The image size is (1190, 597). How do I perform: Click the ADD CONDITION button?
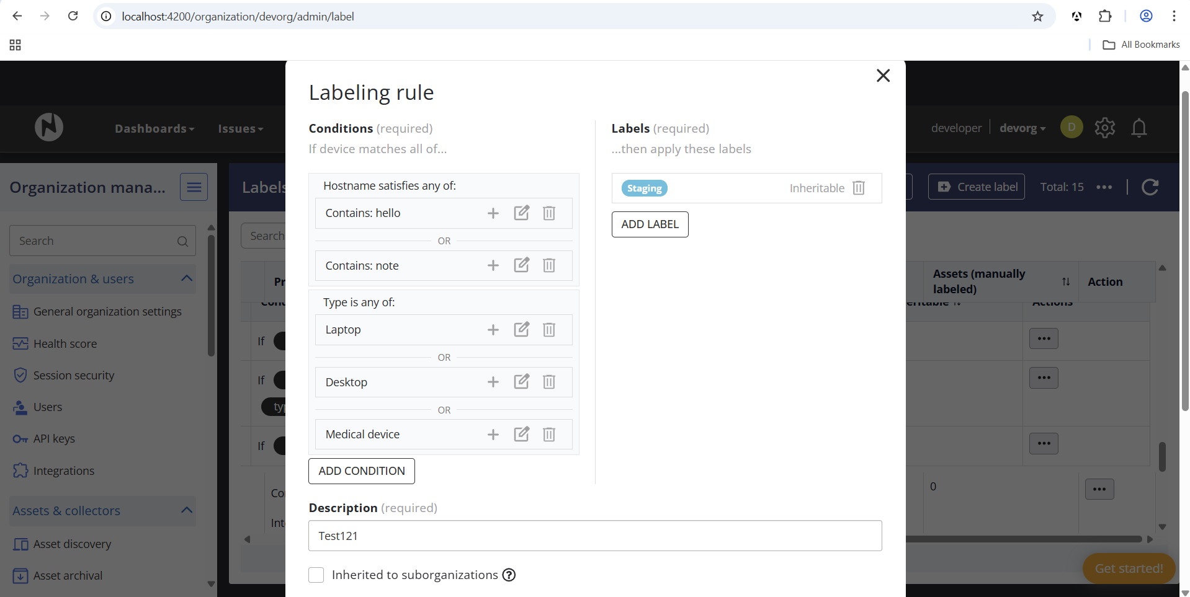(361, 471)
